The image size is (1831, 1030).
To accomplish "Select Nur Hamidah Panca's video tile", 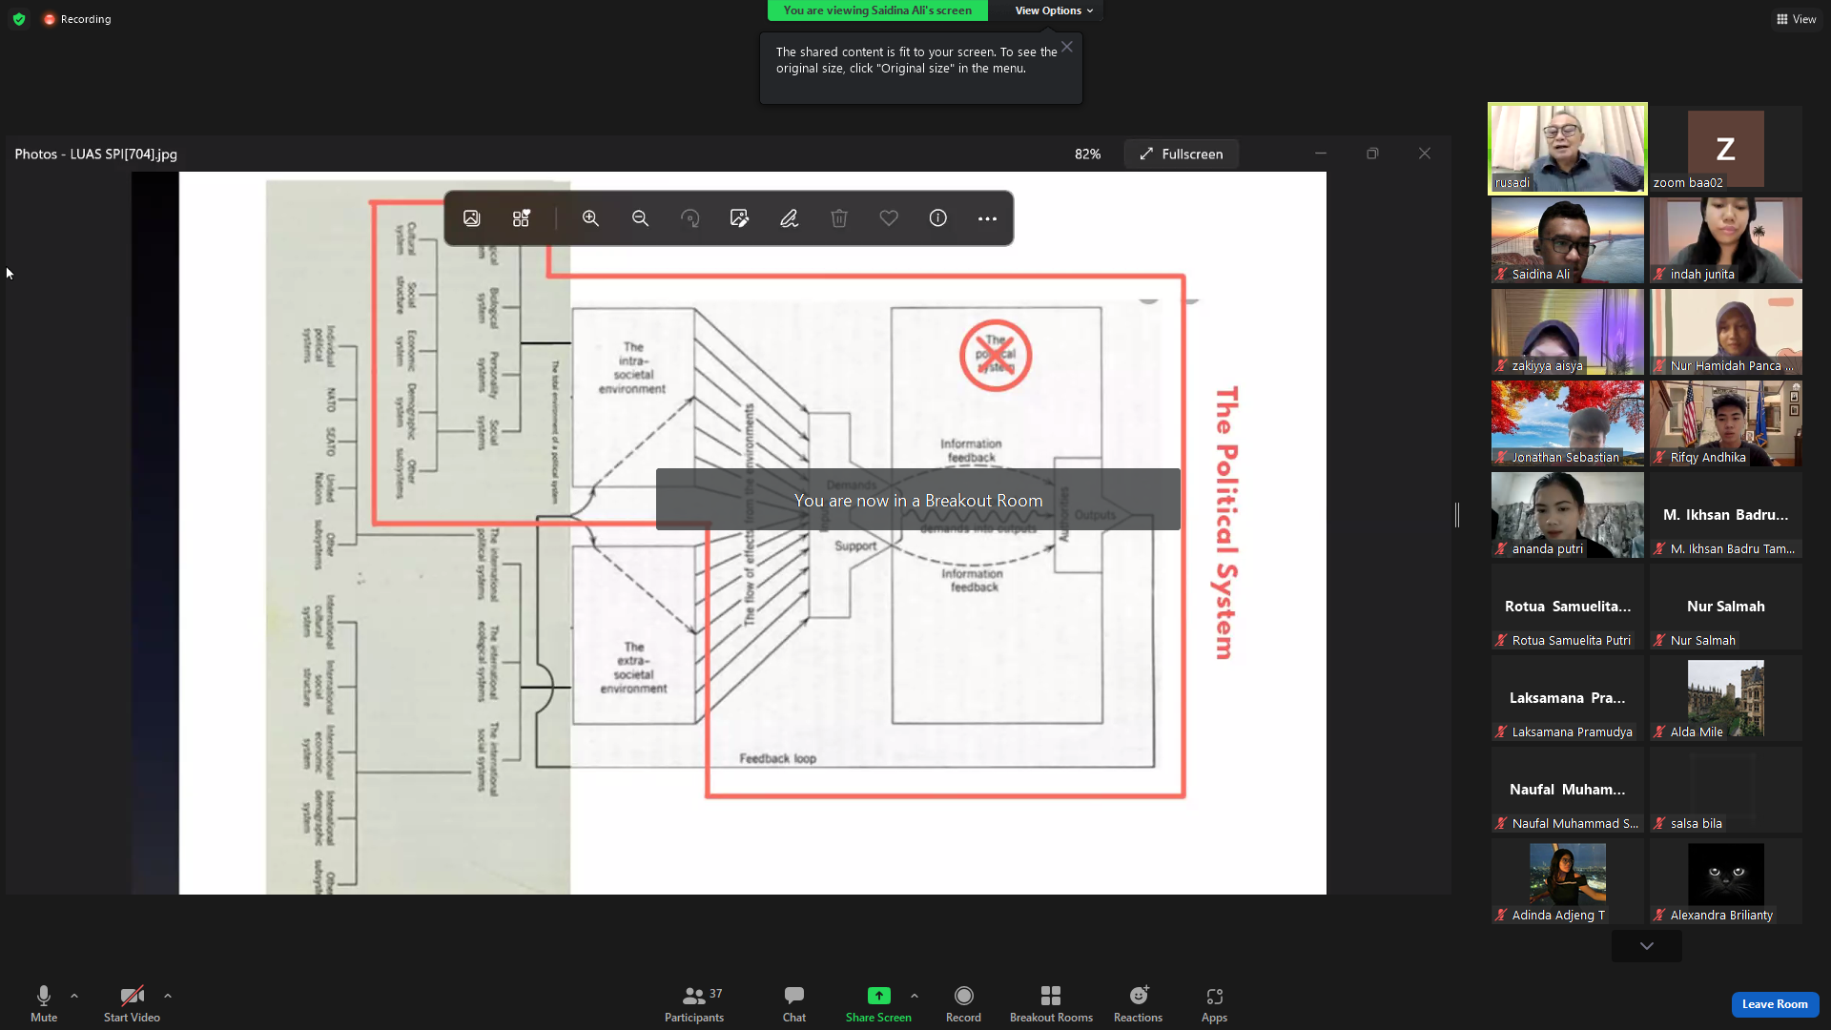I will (1726, 332).
